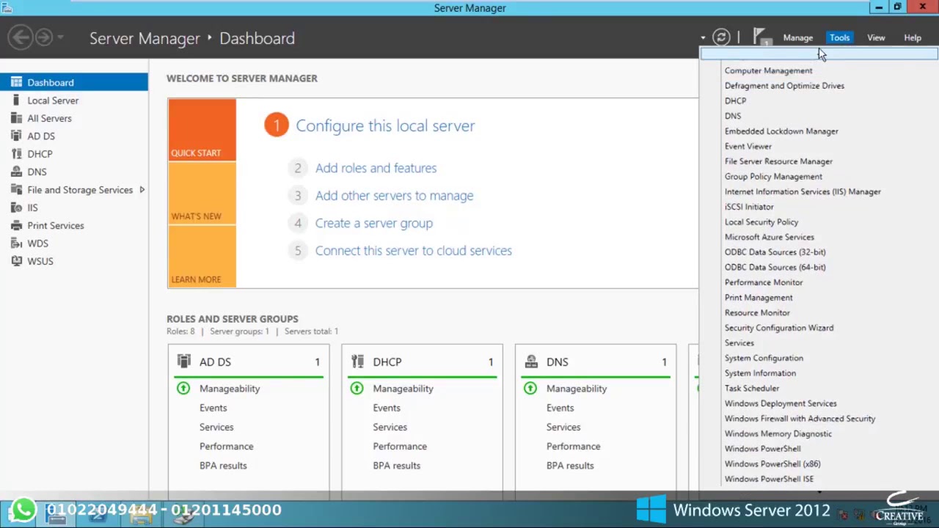Click IIS icon in sidebar
Image resolution: width=939 pixels, height=528 pixels.
[16, 208]
